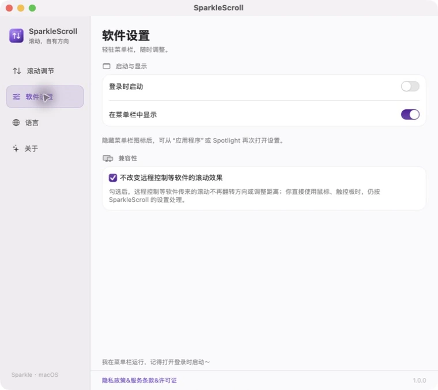This screenshot has width=438, height=390.
Task: Click the window icon next to 启动与显示
Action: point(107,66)
